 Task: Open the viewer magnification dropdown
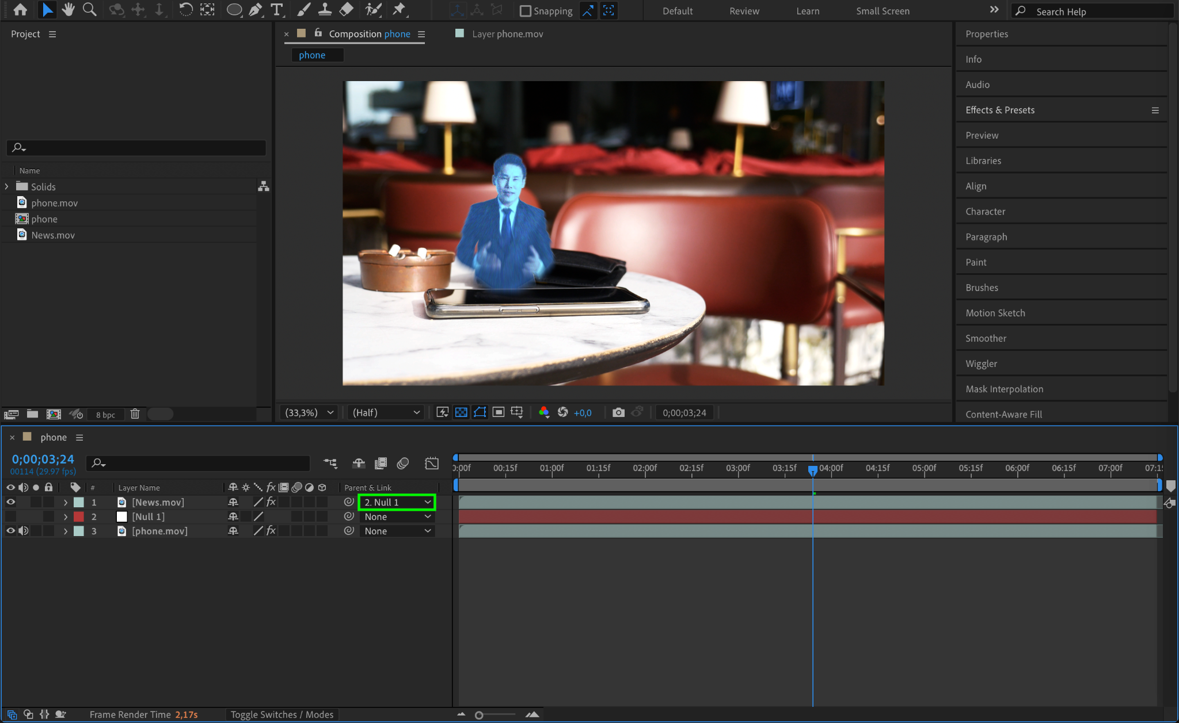(x=310, y=412)
